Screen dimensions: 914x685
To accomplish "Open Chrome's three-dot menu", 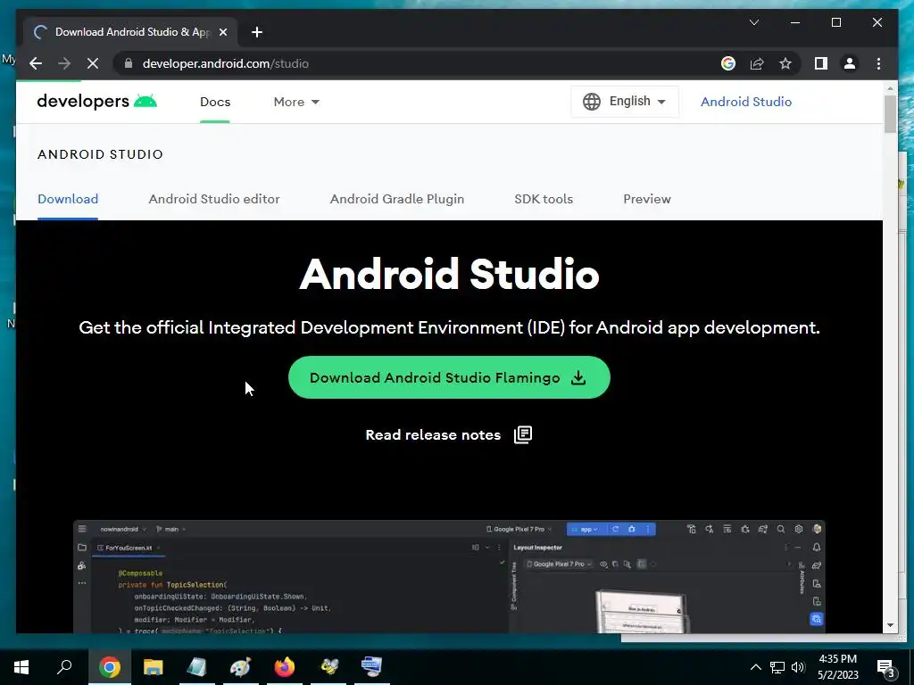I will click(x=878, y=63).
